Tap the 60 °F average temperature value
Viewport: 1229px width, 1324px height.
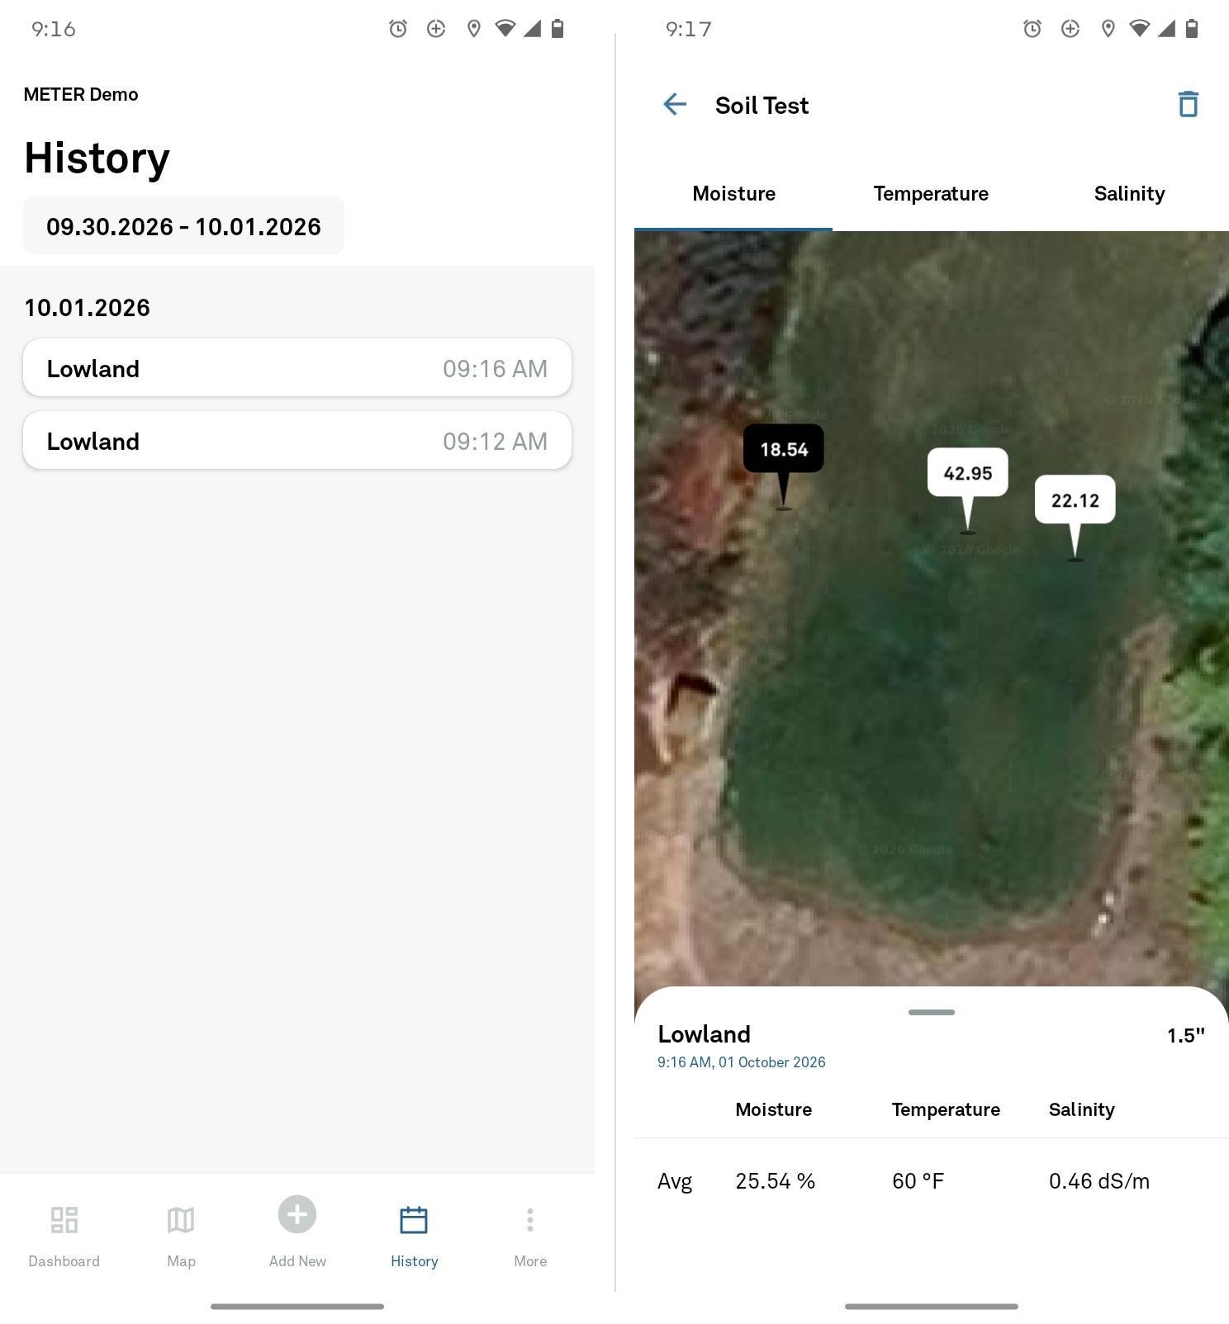[x=918, y=1181]
